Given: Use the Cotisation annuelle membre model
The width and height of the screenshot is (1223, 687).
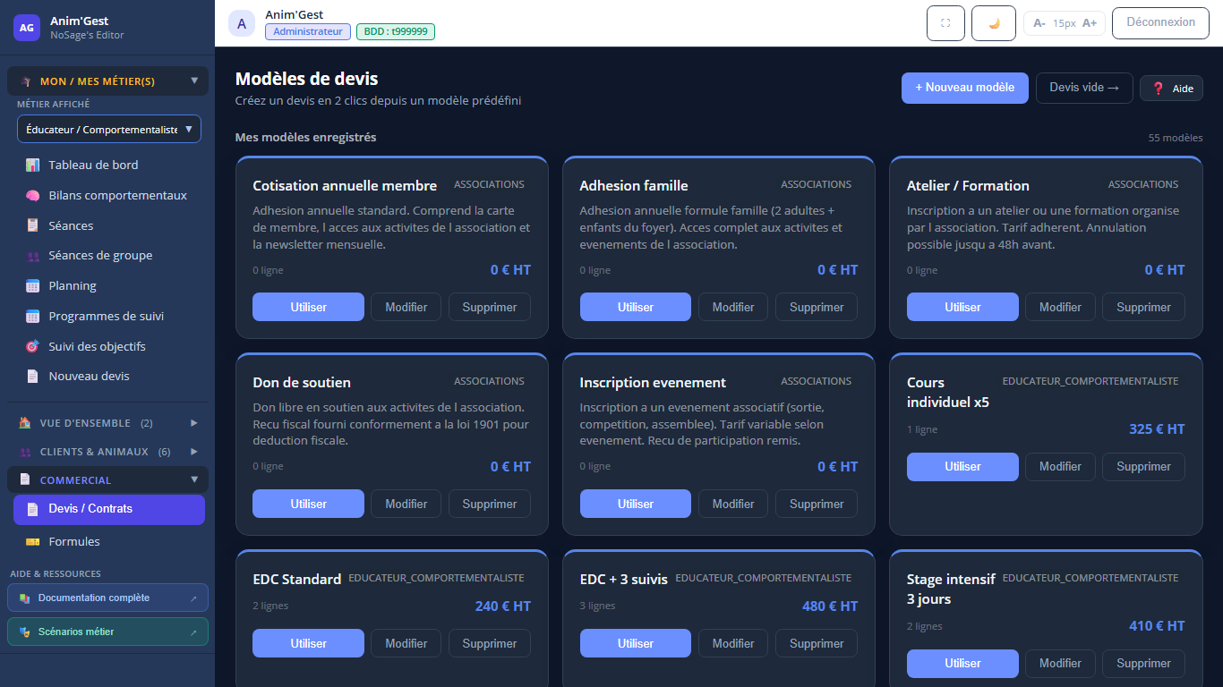Looking at the screenshot, I should pos(308,307).
